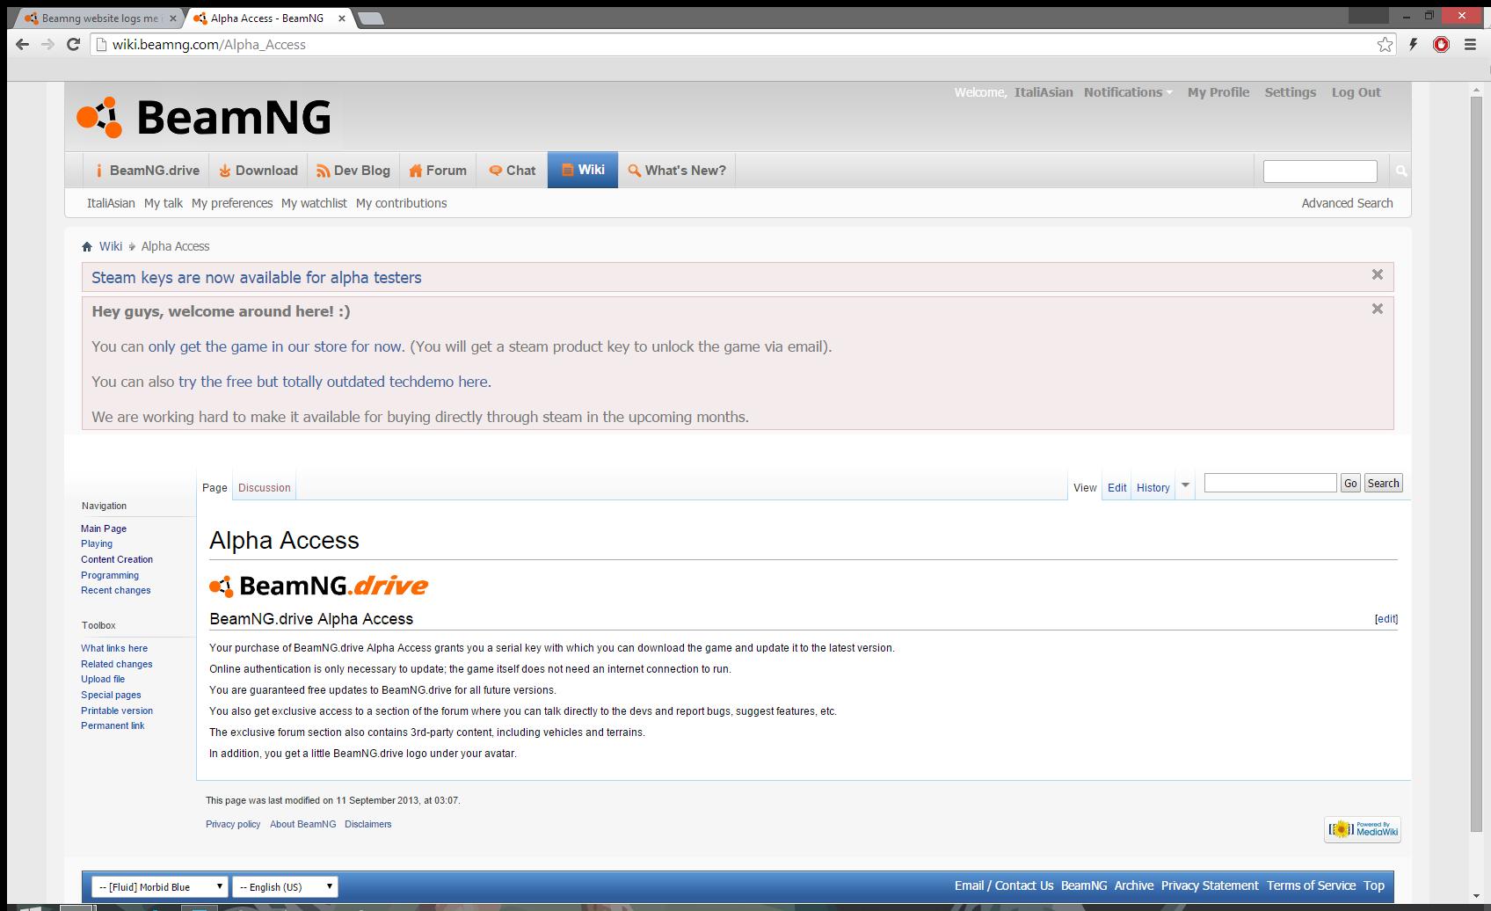1491x911 pixels.
Task: Click the ItaliAsian username in the welcome header
Action: pos(1044,92)
